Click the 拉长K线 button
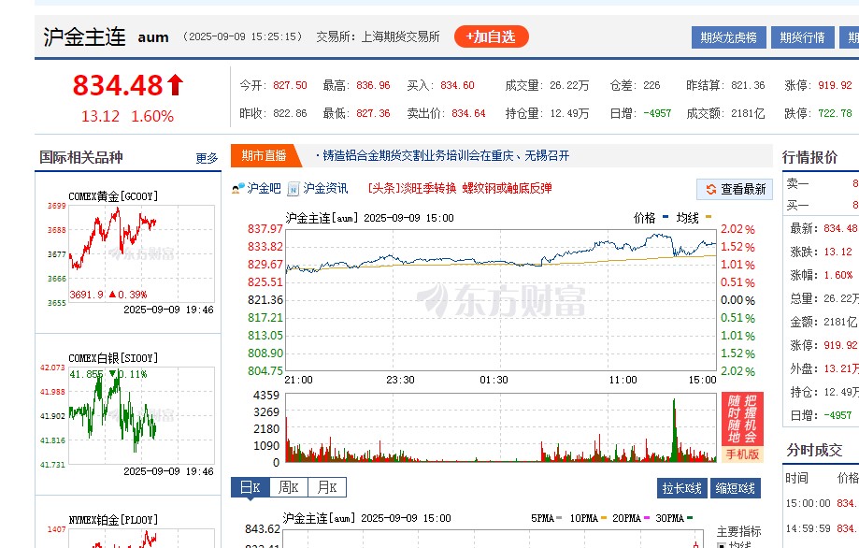 click(682, 488)
